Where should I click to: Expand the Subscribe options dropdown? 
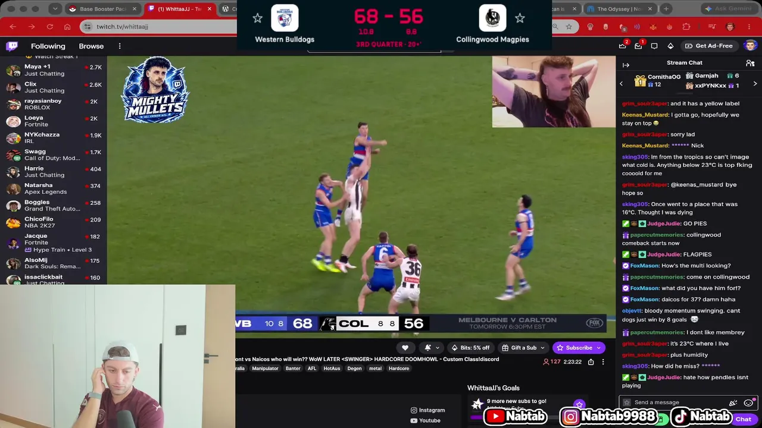[599, 348]
